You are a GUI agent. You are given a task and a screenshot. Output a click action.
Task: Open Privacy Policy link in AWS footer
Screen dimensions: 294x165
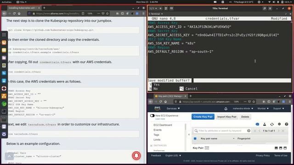coord(263,155)
